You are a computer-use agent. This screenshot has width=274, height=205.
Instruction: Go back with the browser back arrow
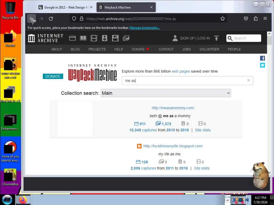point(32,19)
